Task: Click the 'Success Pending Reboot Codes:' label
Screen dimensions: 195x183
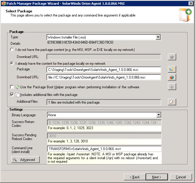Action: [x=24, y=137]
